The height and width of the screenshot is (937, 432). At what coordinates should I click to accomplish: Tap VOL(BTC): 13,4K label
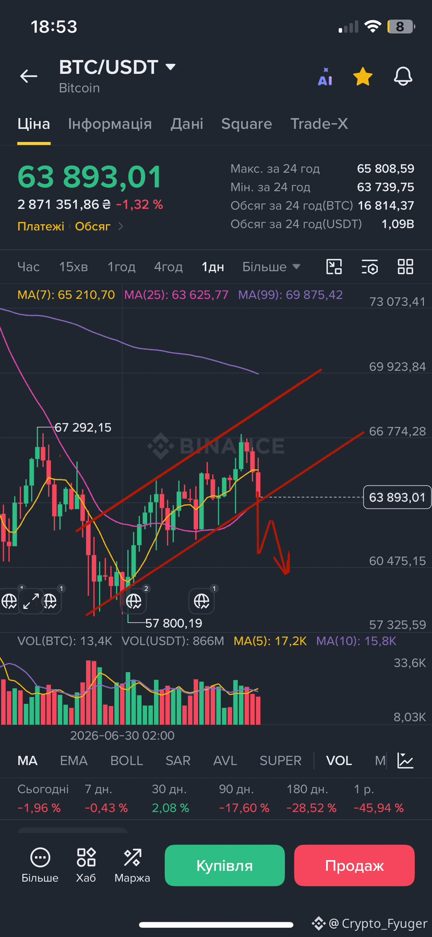click(65, 641)
